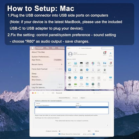Open the Bluetooth preference pane icon

[x=81, y=78]
